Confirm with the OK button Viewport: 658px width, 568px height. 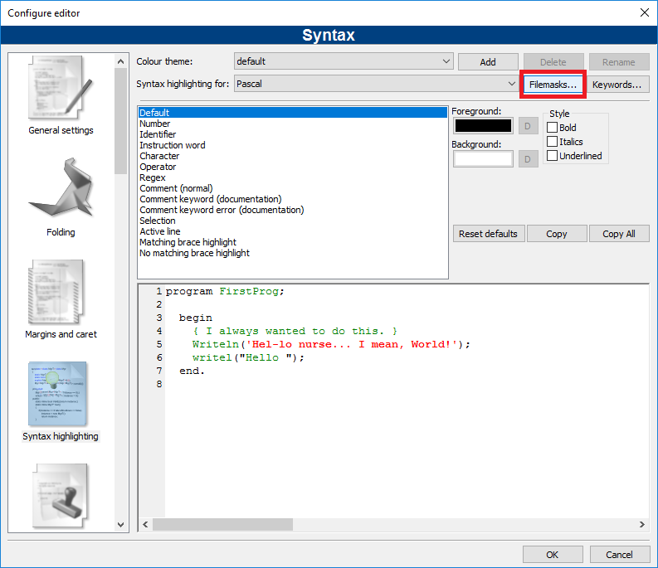pyautogui.click(x=553, y=555)
